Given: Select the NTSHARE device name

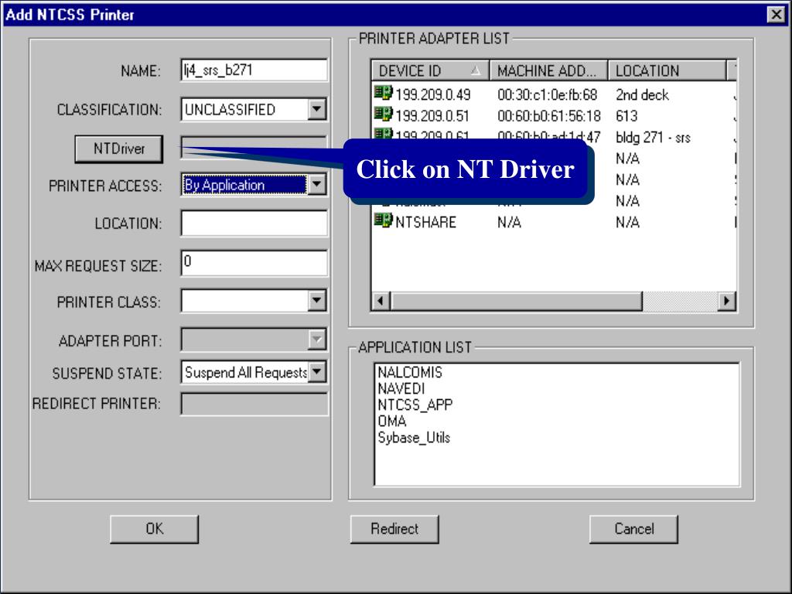Looking at the screenshot, I should [426, 222].
